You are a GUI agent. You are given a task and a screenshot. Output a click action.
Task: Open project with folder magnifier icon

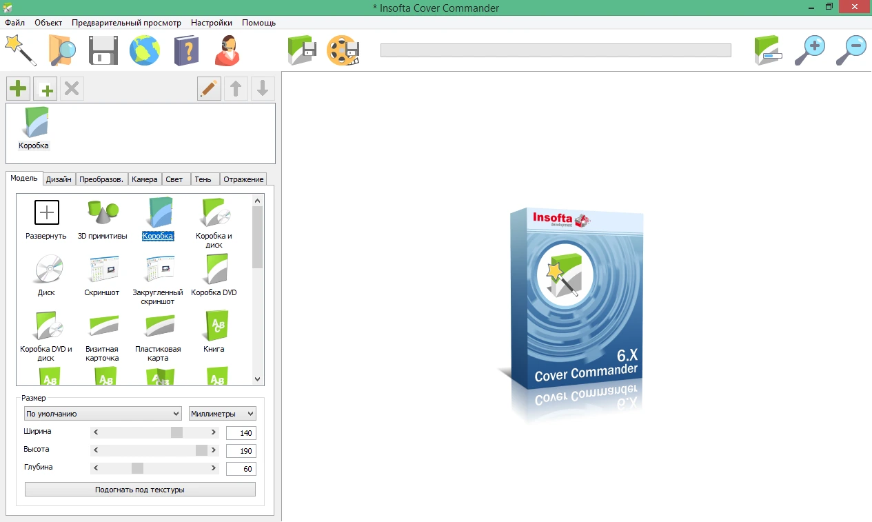(x=63, y=50)
